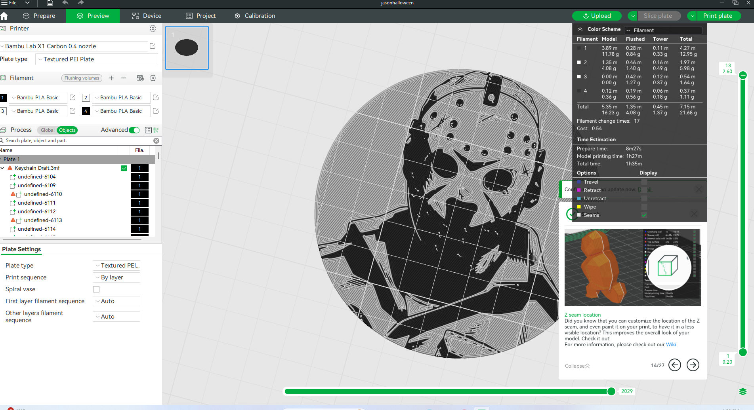This screenshot has width=754, height=410.
Task: Toggle Wipe display checkbox
Action: pos(644,207)
